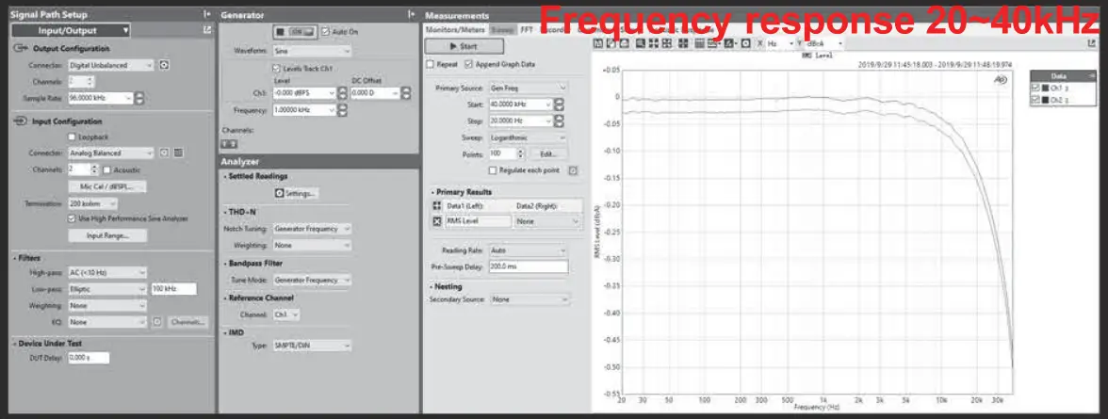Collapse the Primary Results section

(x=432, y=192)
